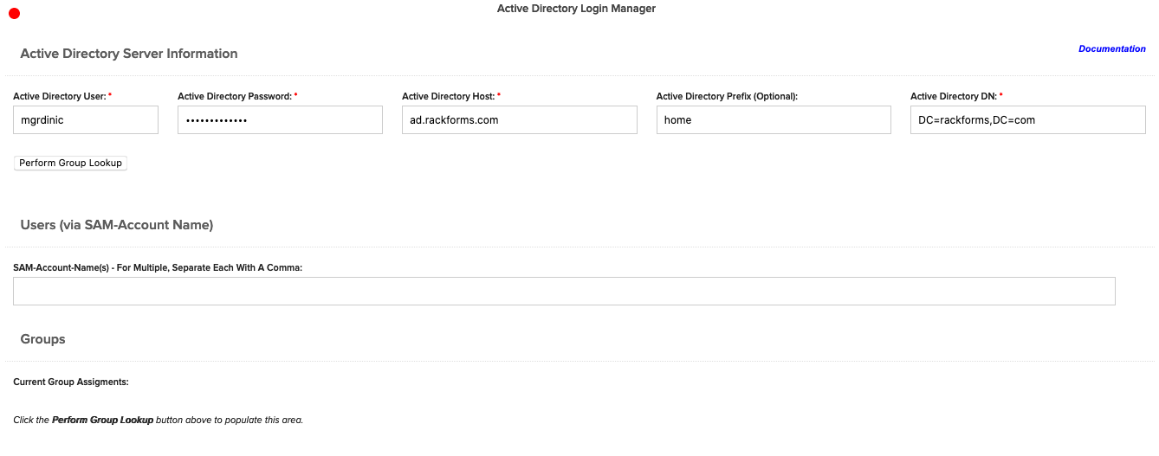This screenshot has height=456, width=1159.
Task: Focus the Active Directory DN field
Action: (1027, 120)
